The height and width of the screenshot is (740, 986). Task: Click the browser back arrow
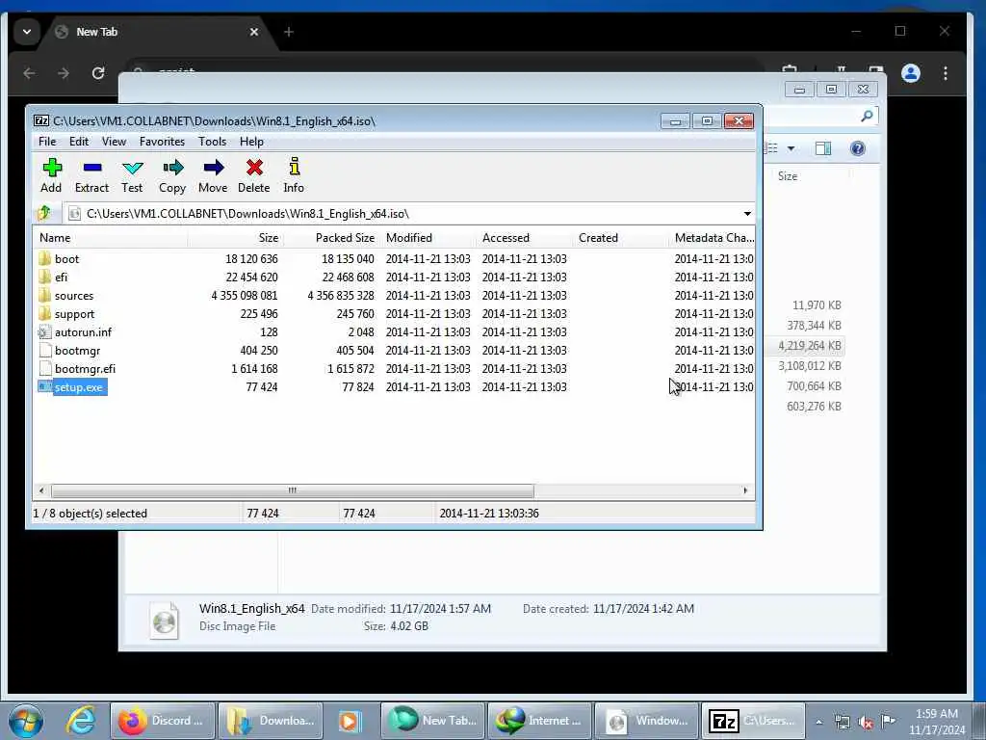[x=29, y=73]
